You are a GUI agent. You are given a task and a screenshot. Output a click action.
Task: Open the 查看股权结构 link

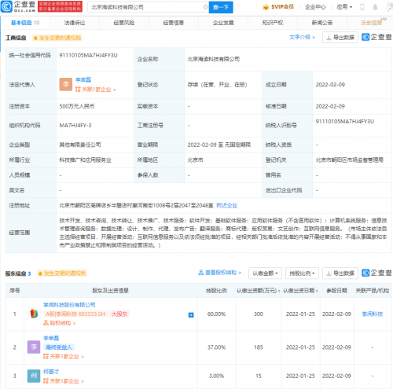click(x=219, y=273)
